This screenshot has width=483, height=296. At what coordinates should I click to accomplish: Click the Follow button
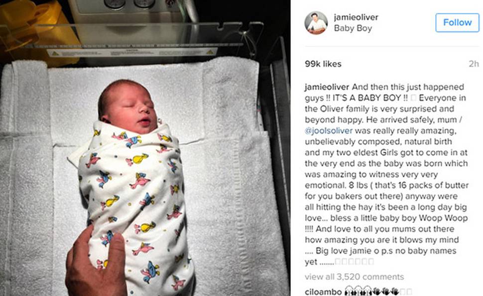tap(457, 22)
